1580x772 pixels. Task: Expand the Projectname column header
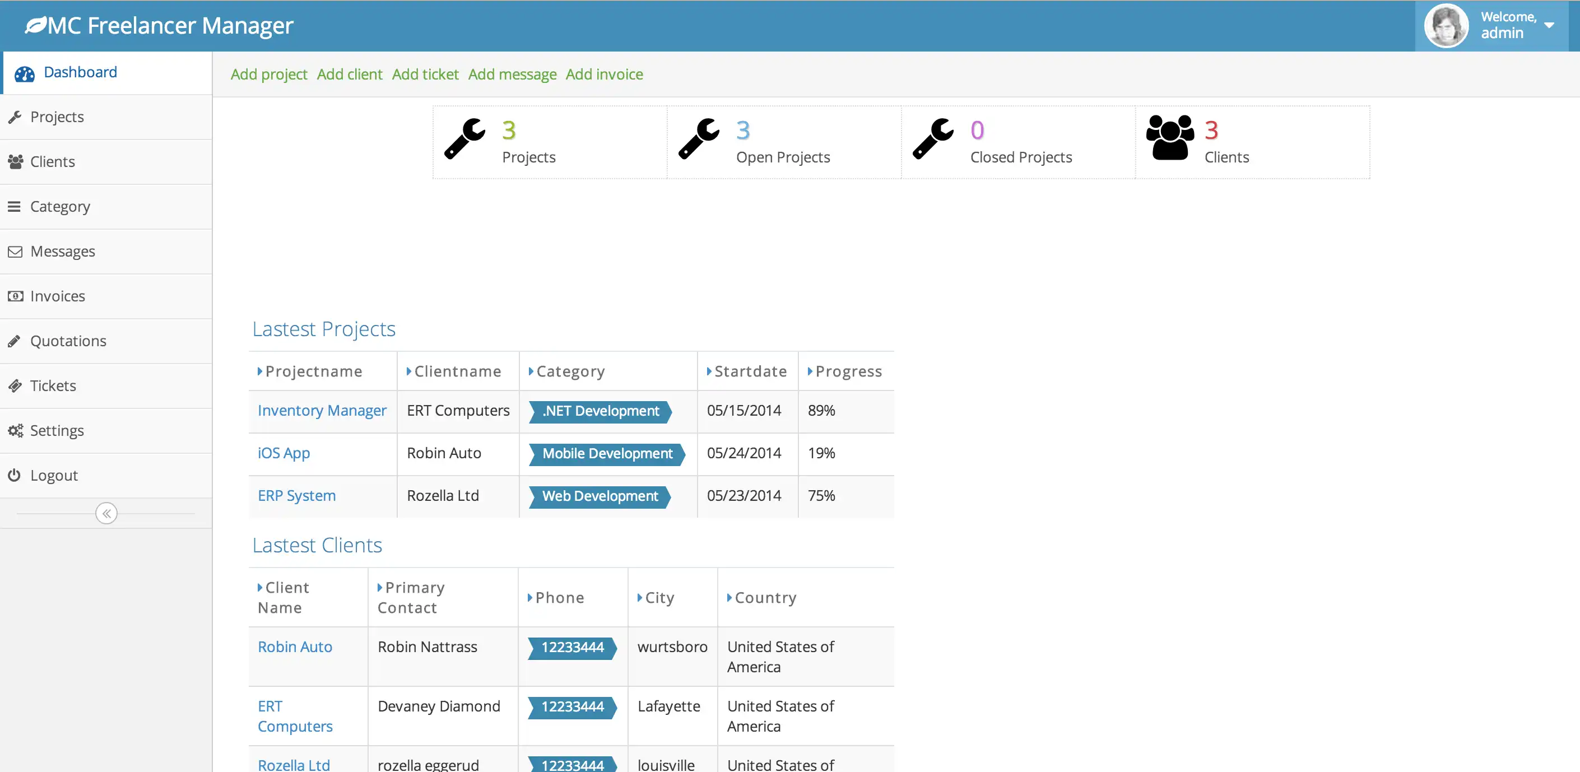260,371
